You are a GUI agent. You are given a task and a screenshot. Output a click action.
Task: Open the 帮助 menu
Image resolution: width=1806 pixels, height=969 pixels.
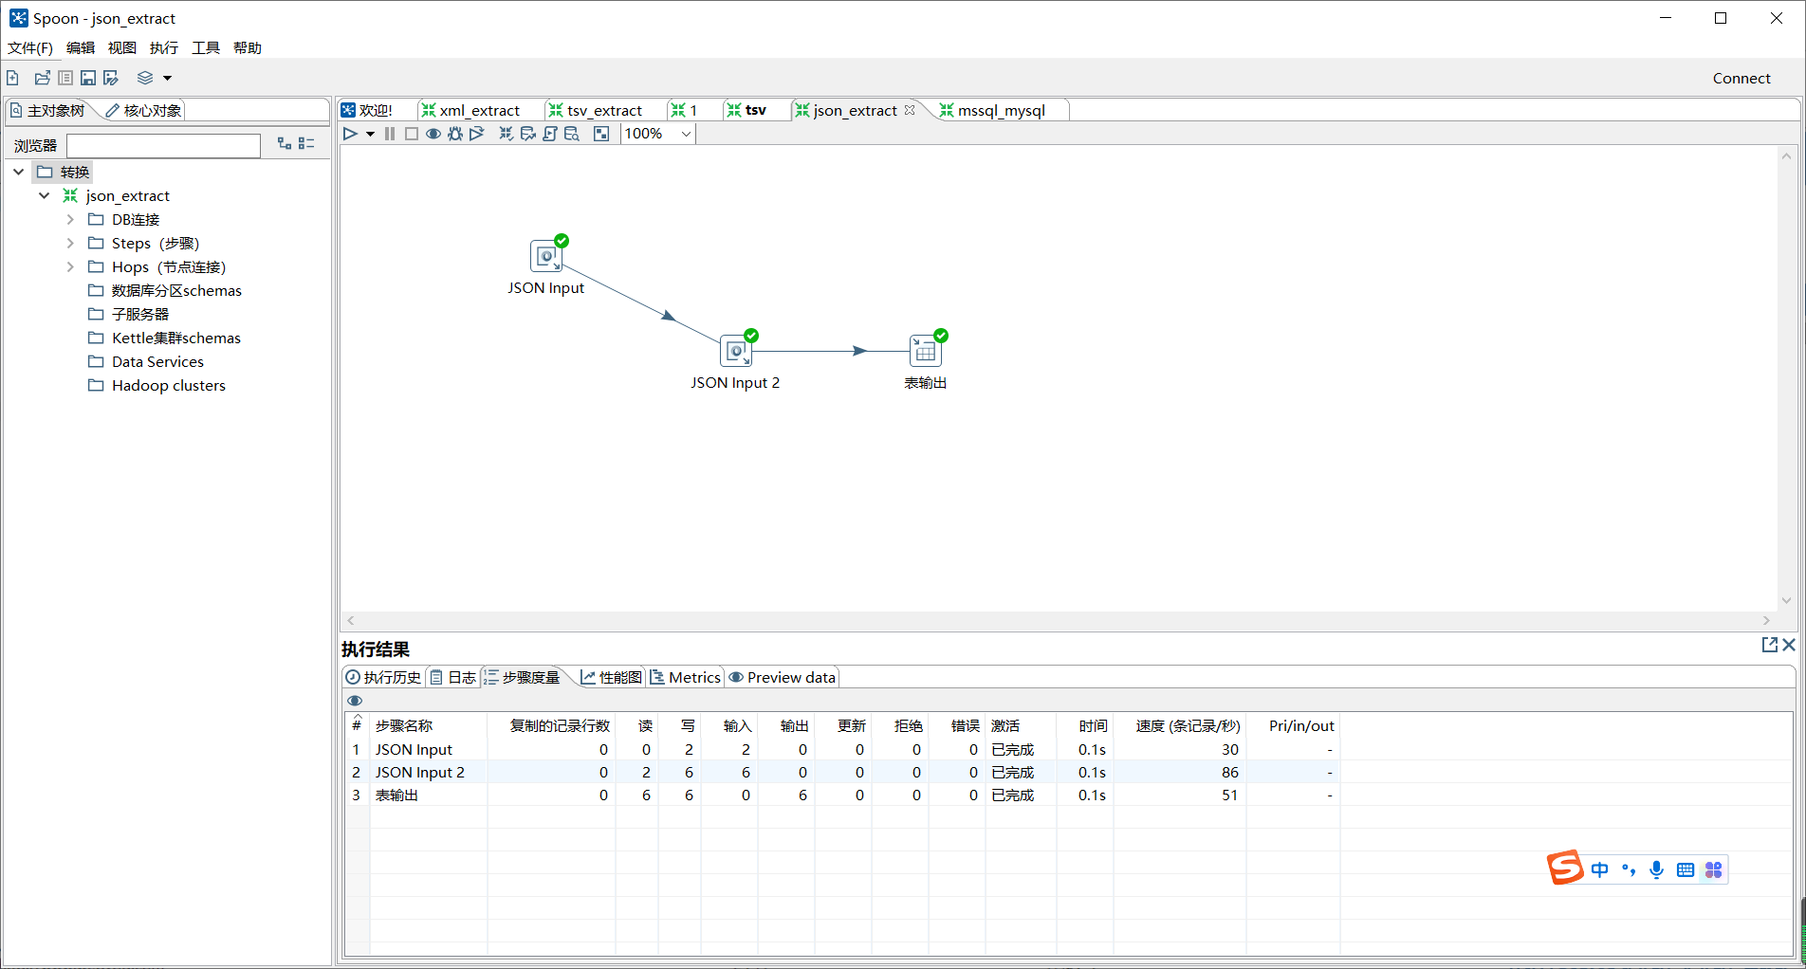[x=248, y=48]
